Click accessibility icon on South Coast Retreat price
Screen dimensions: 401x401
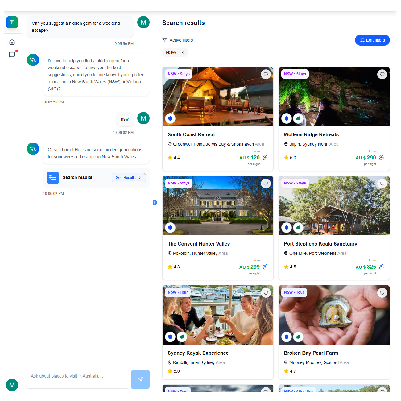(265, 158)
